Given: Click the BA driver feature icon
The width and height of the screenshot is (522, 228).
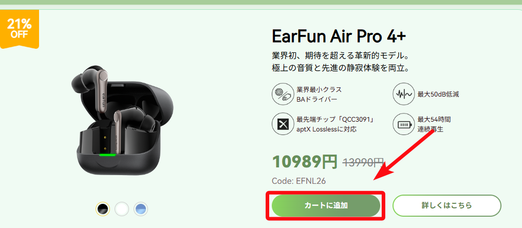Looking at the screenshot, I should 282,94.
